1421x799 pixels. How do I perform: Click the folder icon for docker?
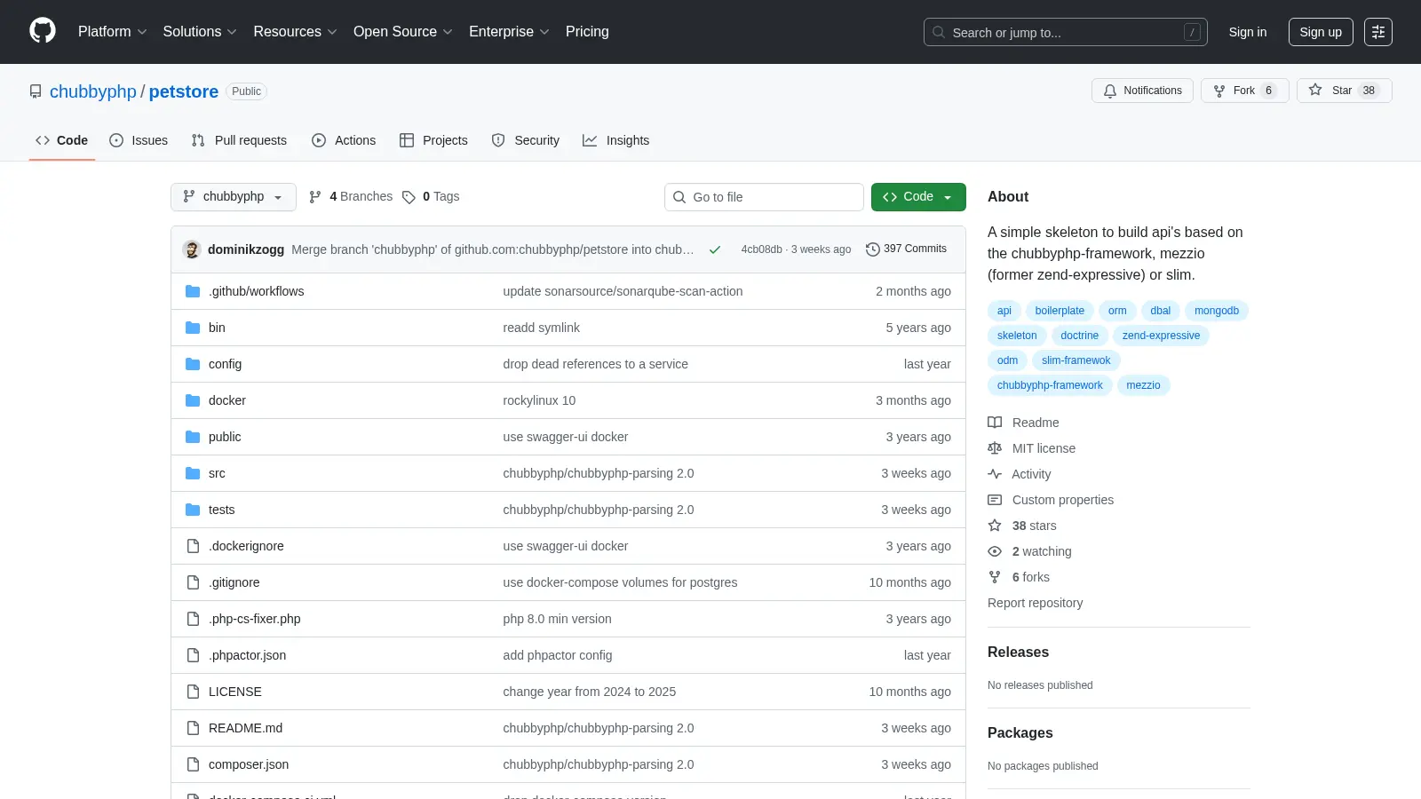point(193,400)
